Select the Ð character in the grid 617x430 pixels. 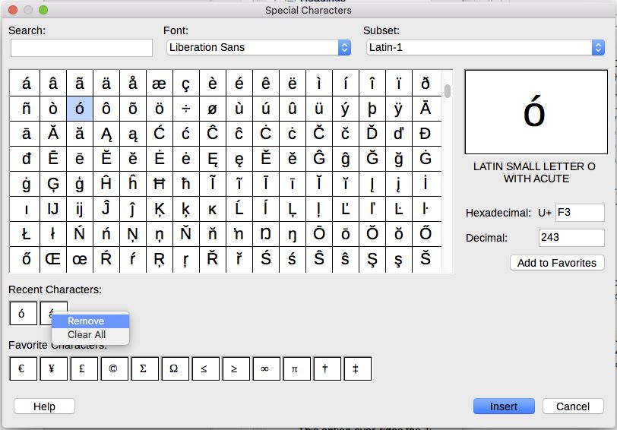tap(426, 134)
